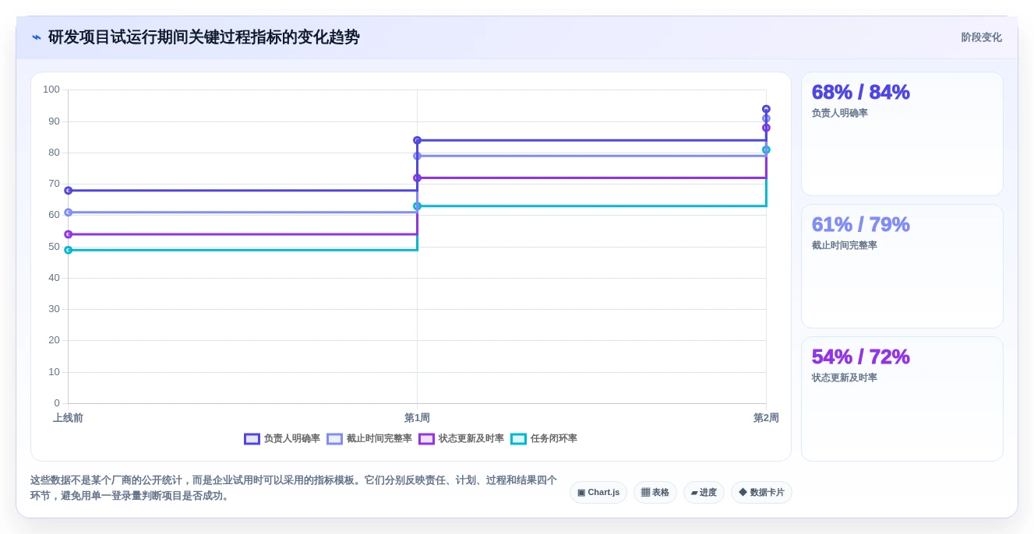Image resolution: width=1034 pixels, height=534 pixels.
Task: Click the 状态更新及时率 point at 第1周 (72)
Action: click(417, 177)
